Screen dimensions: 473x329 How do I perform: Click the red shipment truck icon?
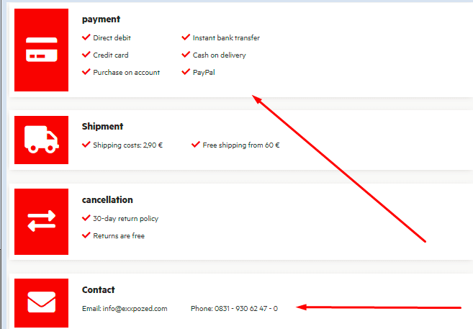(41, 140)
